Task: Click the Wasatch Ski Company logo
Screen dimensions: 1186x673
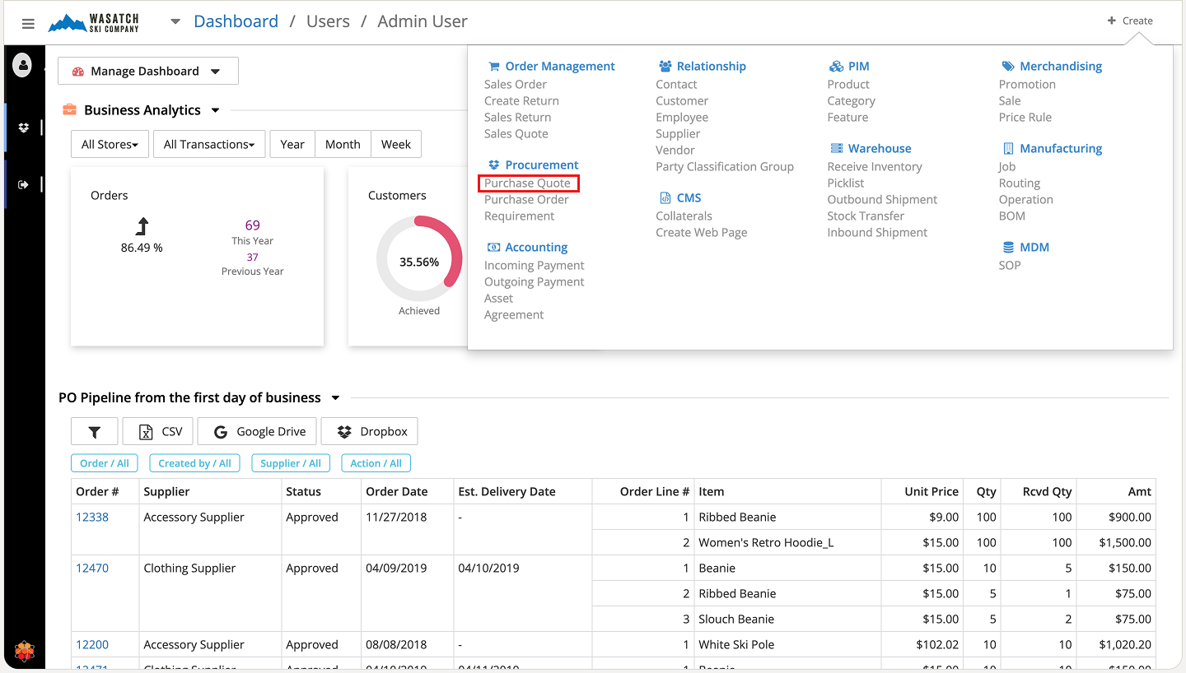Action: (x=94, y=23)
